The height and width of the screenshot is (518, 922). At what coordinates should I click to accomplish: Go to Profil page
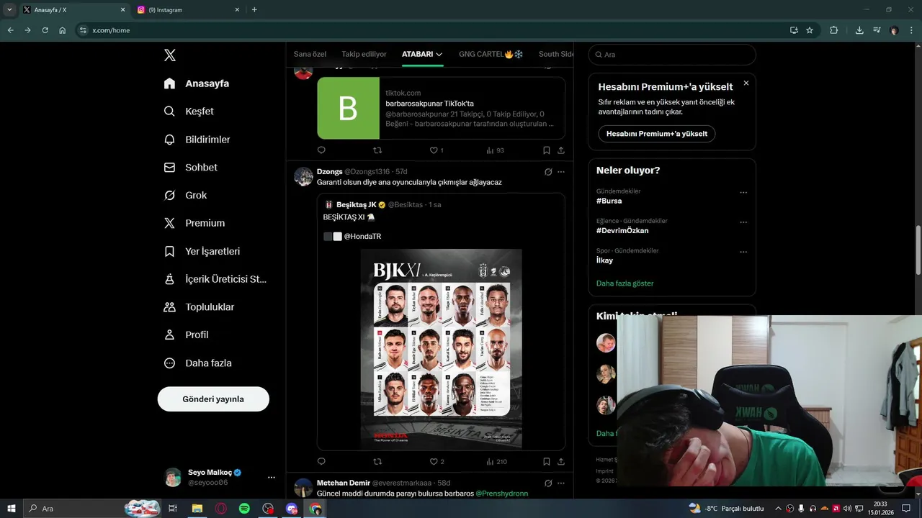[186, 335]
